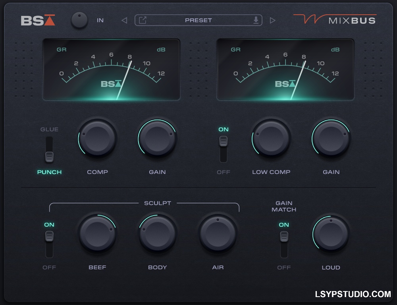
Task: Click the left gain reduction meter
Action: click(x=112, y=69)
